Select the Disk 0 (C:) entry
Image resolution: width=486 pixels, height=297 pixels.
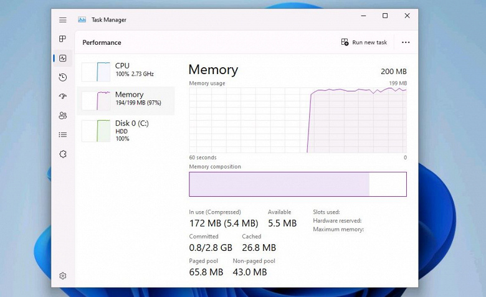(x=125, y=131)
